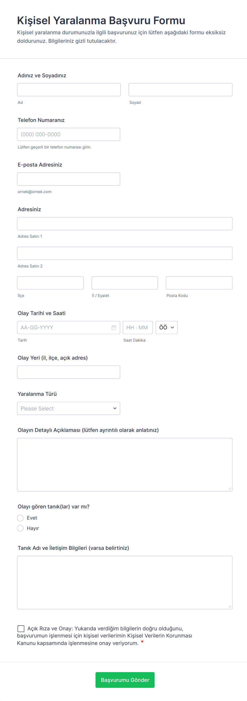
Task: Click the Tanık Adı ve İletişim textarea
Action: click(125, 582)
